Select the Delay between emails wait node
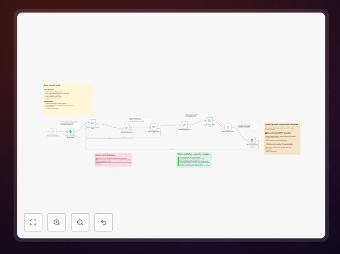The height and width of the screenshot is (254, 340). pyautogui.click(x=228, y=127)
